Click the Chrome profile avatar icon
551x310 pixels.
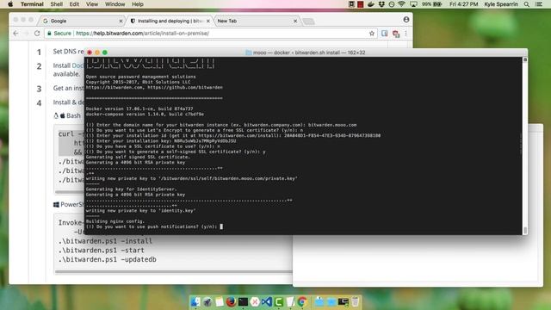[406, 20]
